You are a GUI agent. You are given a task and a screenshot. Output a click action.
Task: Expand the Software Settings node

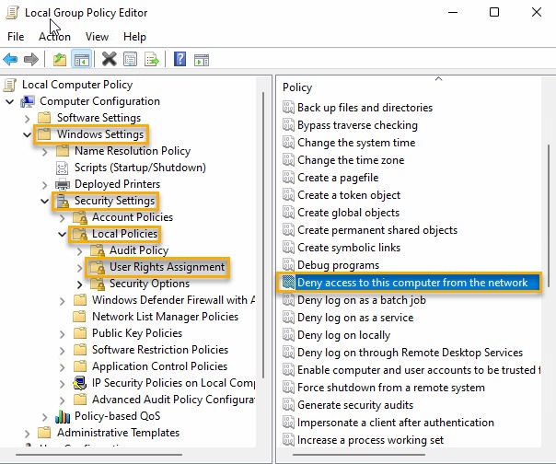[28, 118]
